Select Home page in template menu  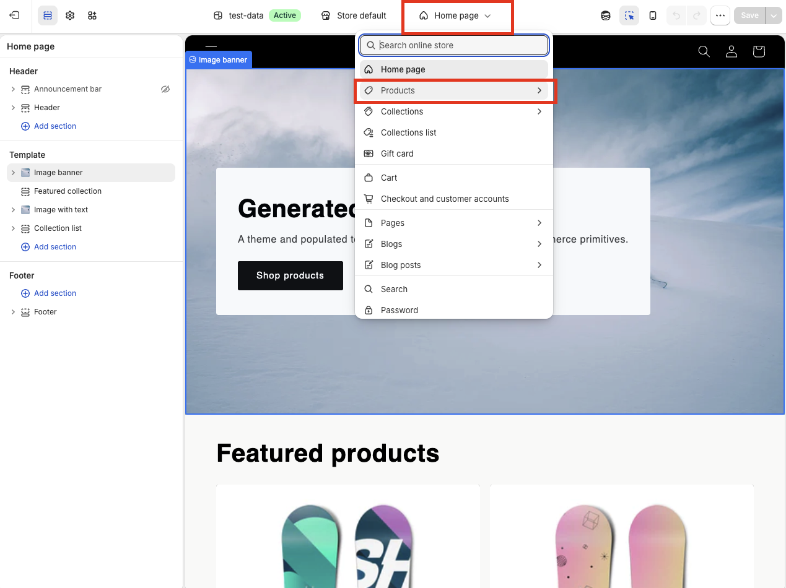[454, 69]
